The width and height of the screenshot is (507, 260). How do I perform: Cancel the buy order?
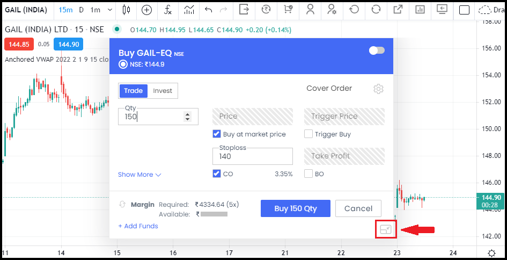358,208
